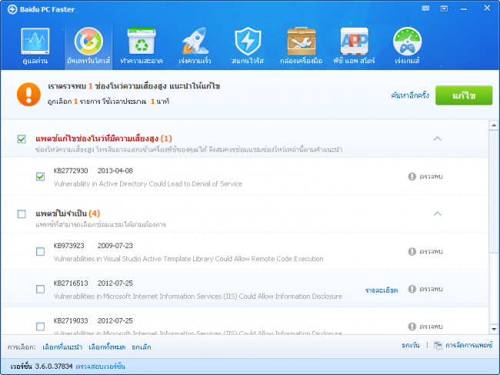Check the KB973923 patch checkbox
Image resolution: width=500 pixels, height=375 pixels.
[40, 252]
